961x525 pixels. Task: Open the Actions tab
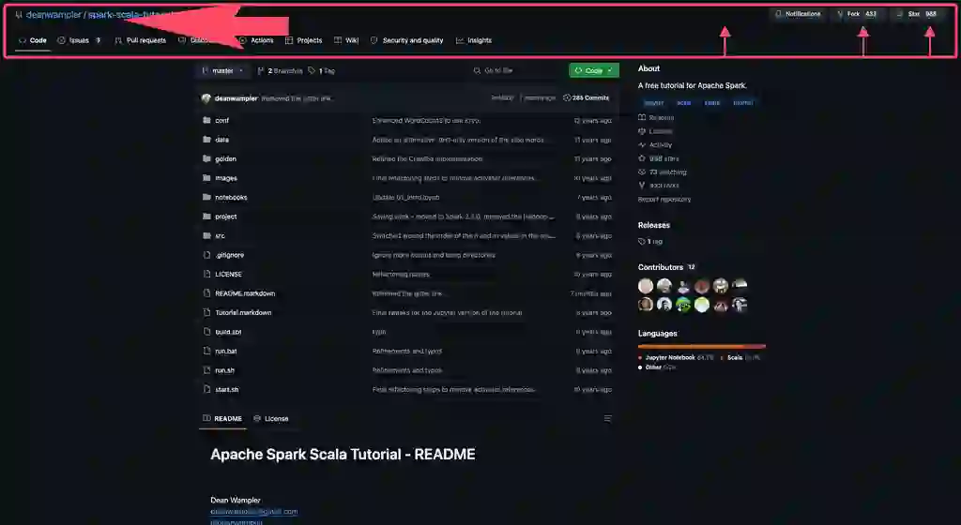(x=256, y=40)
